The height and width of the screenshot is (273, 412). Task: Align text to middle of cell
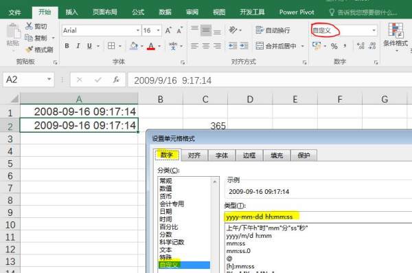206,30
